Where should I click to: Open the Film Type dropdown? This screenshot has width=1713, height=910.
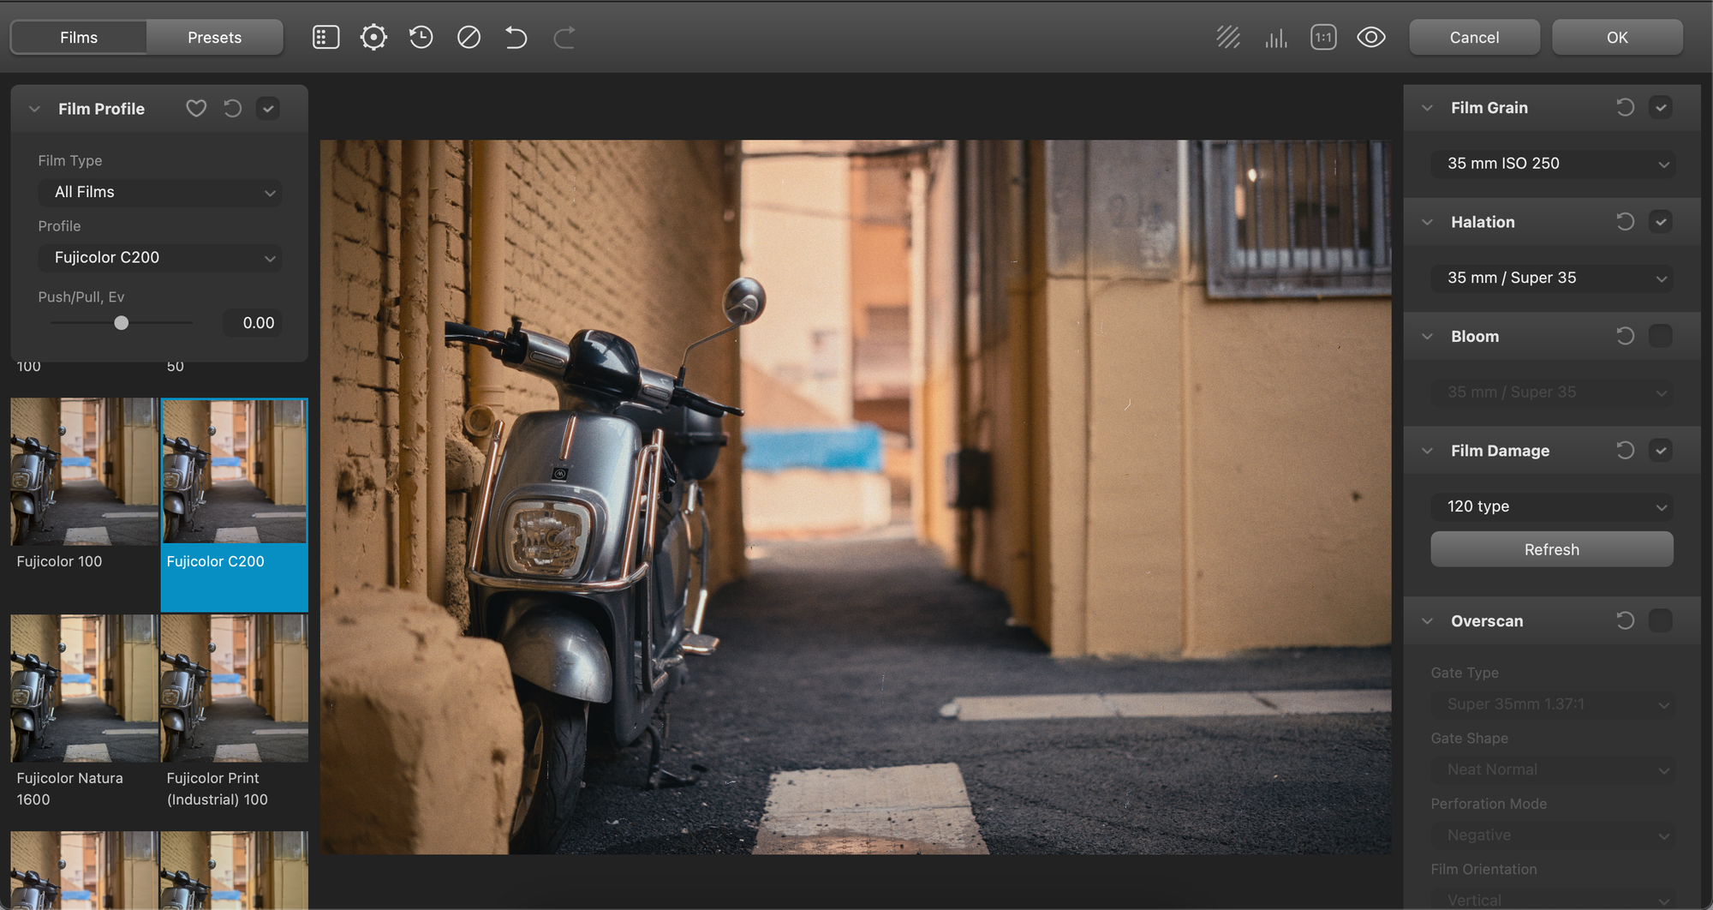click(160, 192)
